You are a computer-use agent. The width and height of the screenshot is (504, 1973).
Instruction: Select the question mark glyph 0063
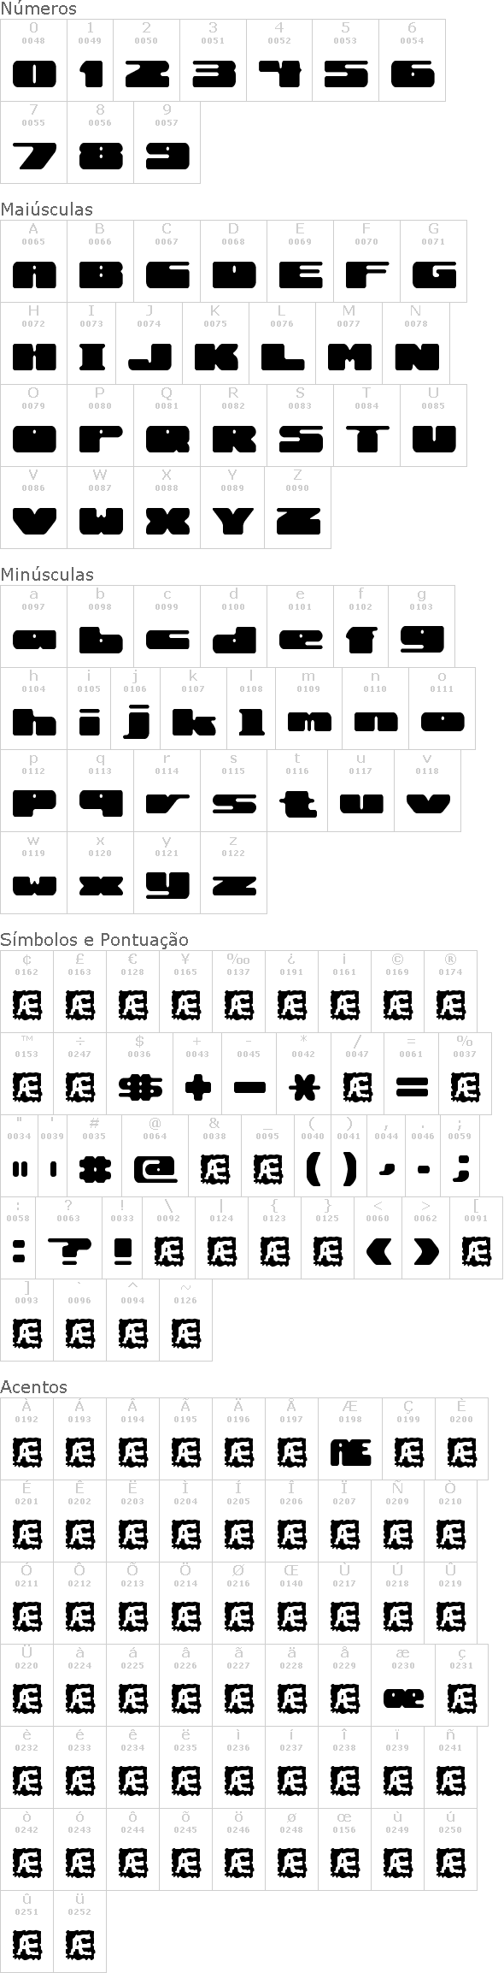pos(69,1238)
